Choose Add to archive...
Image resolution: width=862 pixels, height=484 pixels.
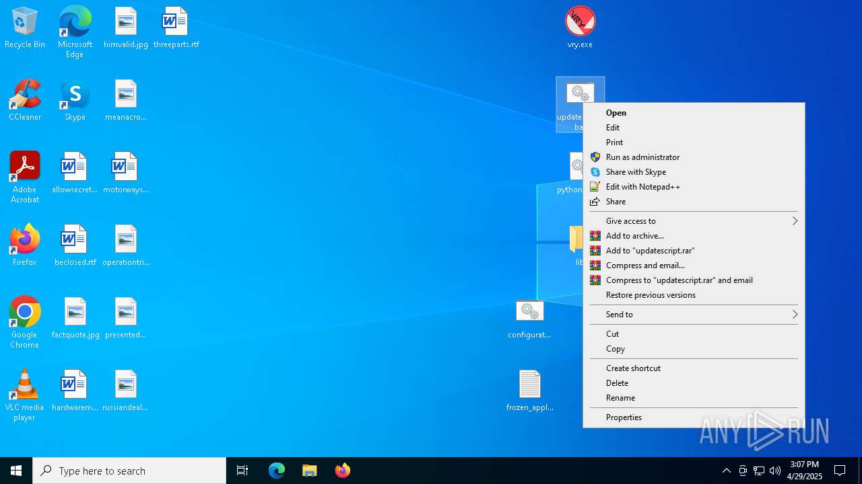pos(694,236)
